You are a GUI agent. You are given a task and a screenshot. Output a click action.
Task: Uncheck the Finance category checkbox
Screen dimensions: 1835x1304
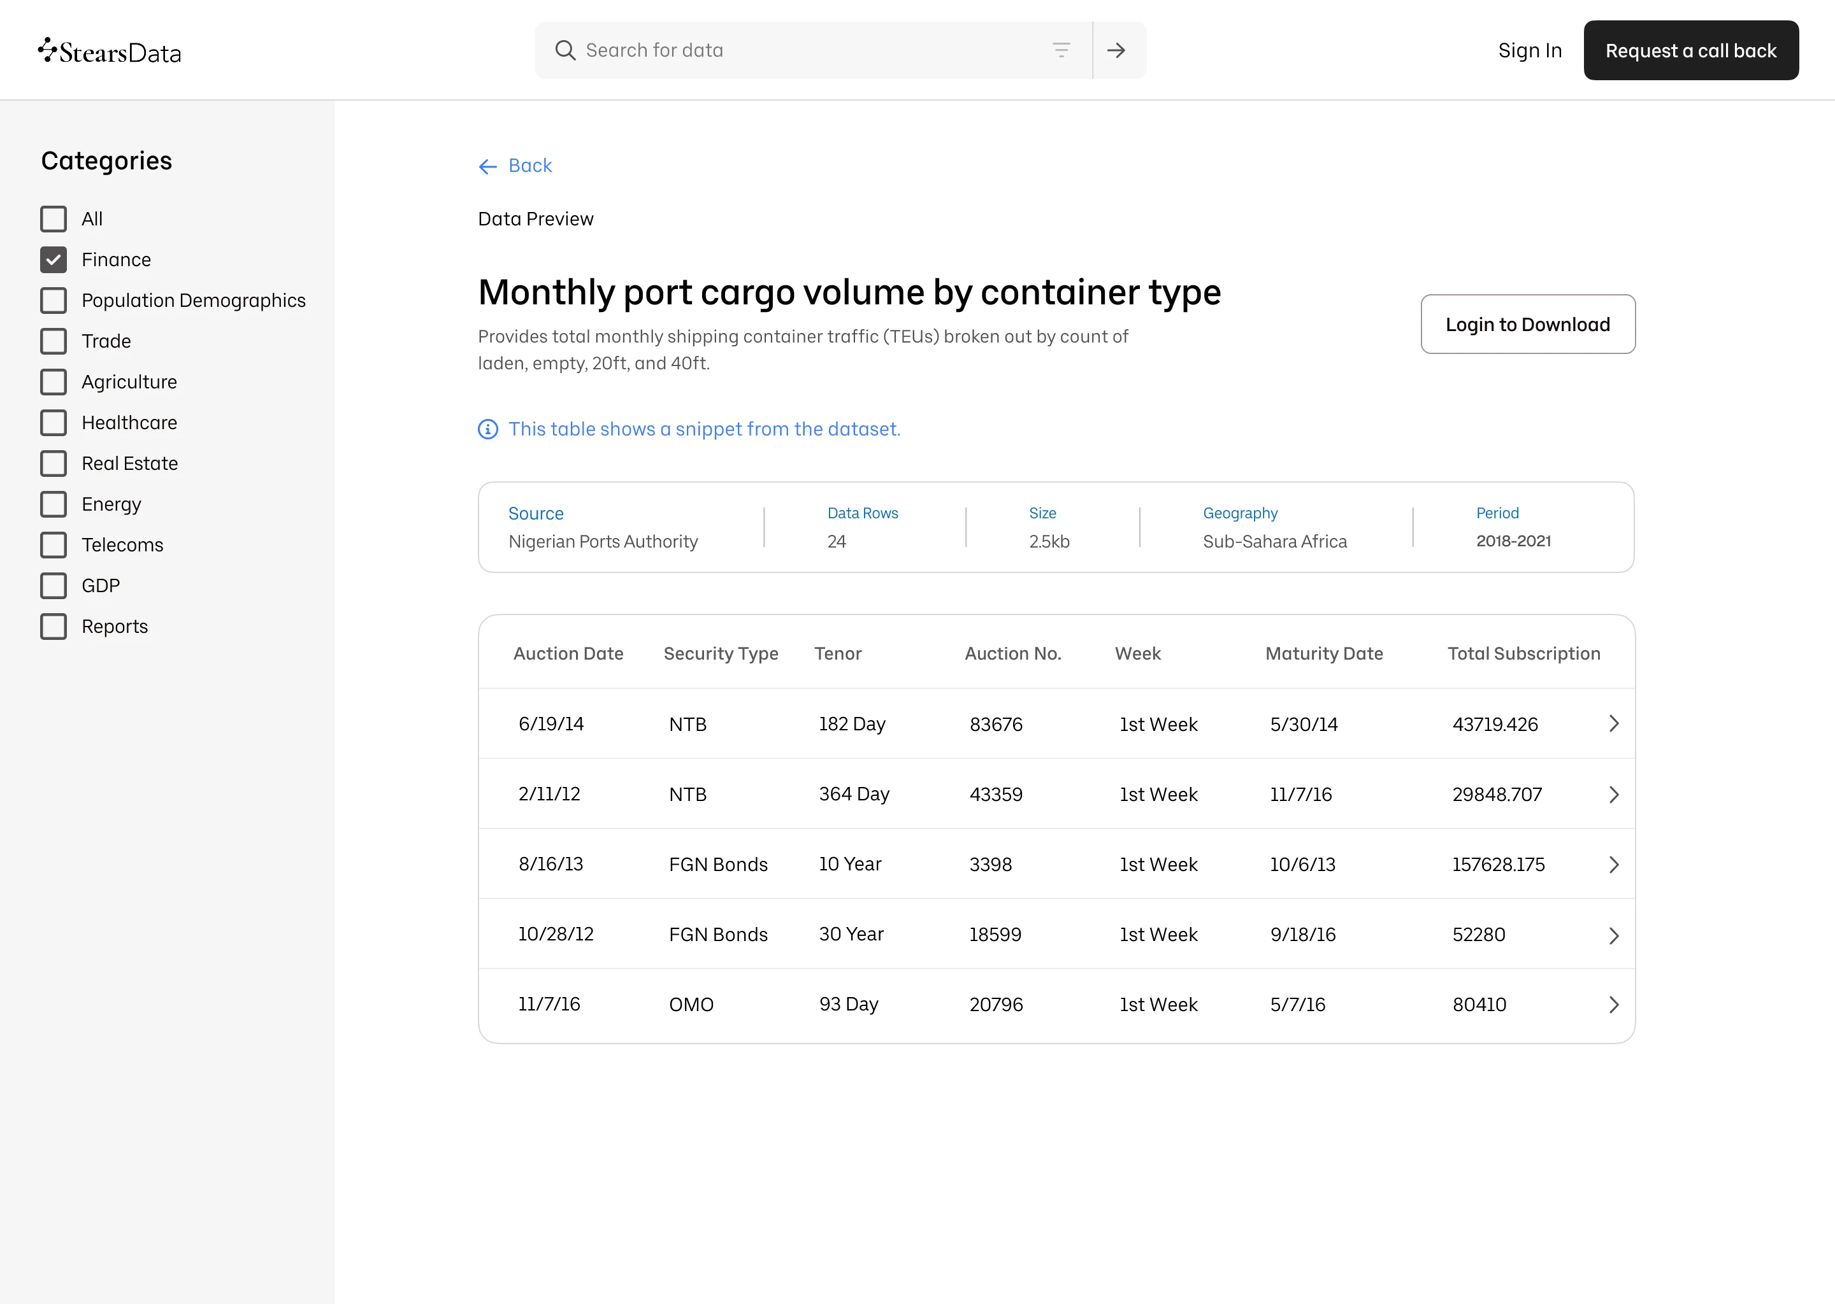[x=54, y=260]
